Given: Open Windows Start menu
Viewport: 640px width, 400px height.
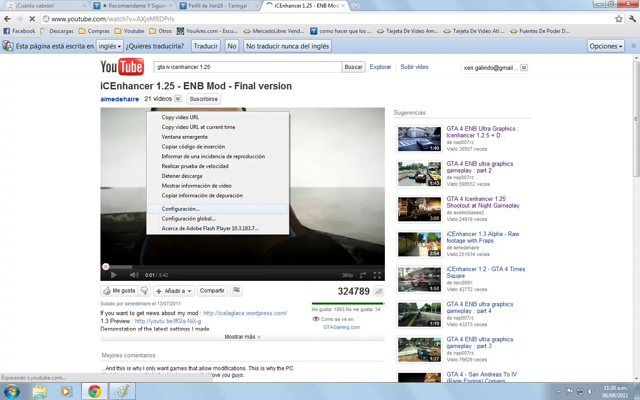Looking at the screenshot, I should tap(12, 392).
